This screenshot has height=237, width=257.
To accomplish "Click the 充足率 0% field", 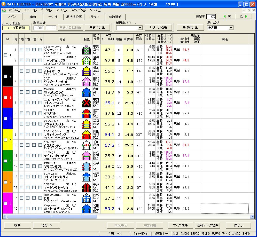I will (x=211, y=17).
